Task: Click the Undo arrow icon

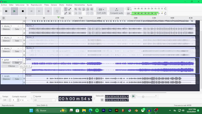Action: pos(88,13)
